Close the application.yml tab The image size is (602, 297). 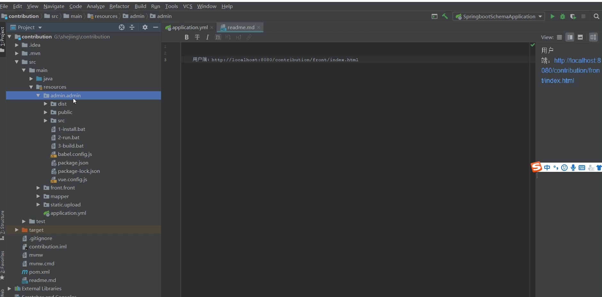point(212,28)
